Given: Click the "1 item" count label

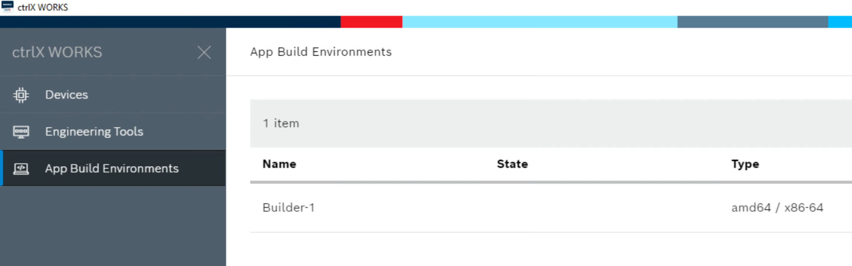Looking at the screenshot, I should pos(281,123).
